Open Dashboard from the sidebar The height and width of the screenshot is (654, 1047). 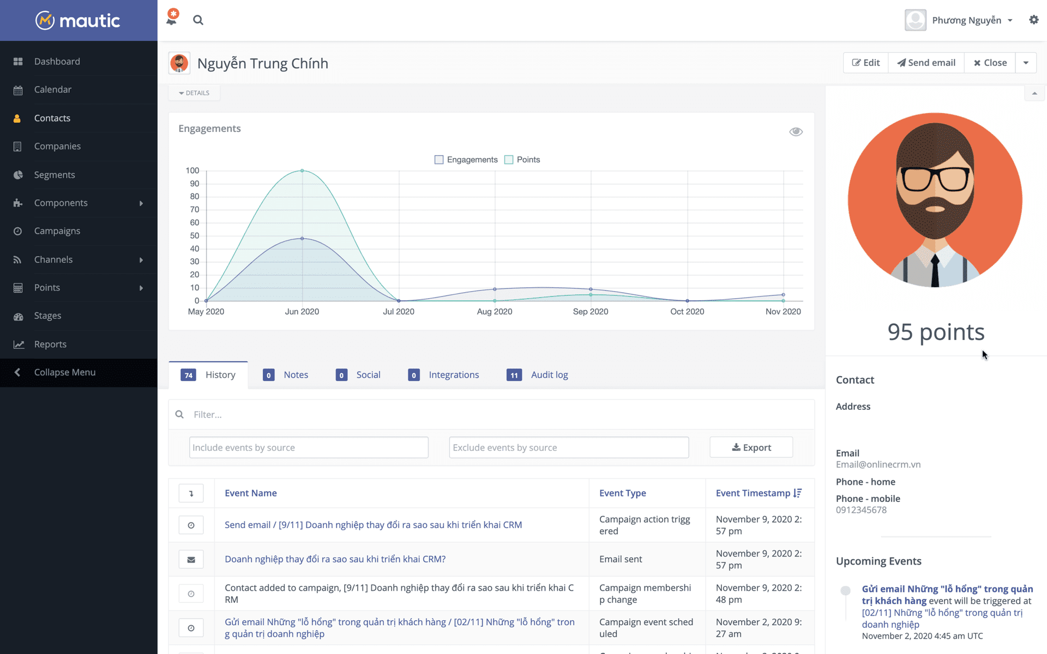57,62
